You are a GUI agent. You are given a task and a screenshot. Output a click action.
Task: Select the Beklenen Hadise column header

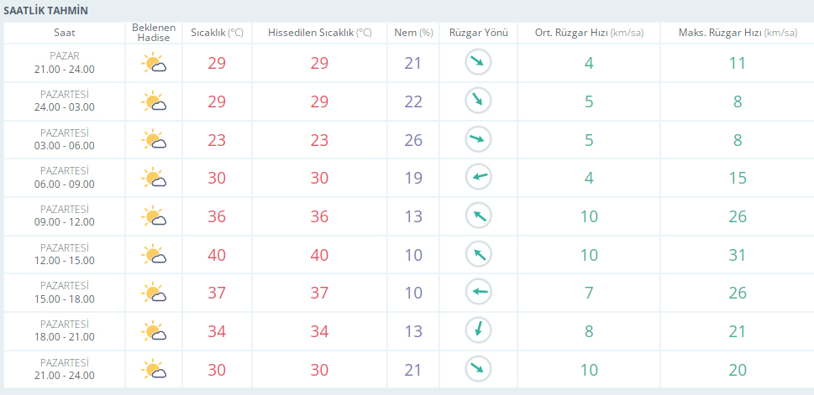click(152, 33)
